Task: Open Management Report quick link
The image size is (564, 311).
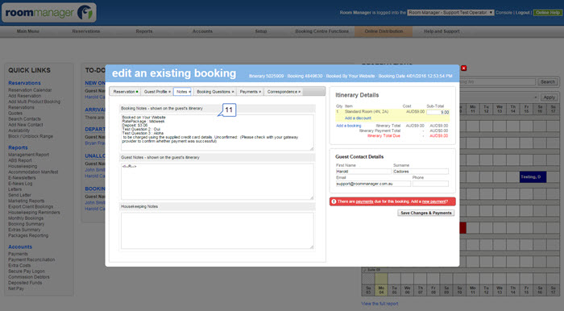Action: (28, 155)
